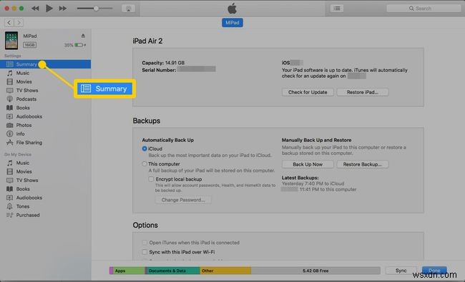This screenshot has height=282, width=465.
Task: Select the iCloud backup radio button
Action: point(145,148)
